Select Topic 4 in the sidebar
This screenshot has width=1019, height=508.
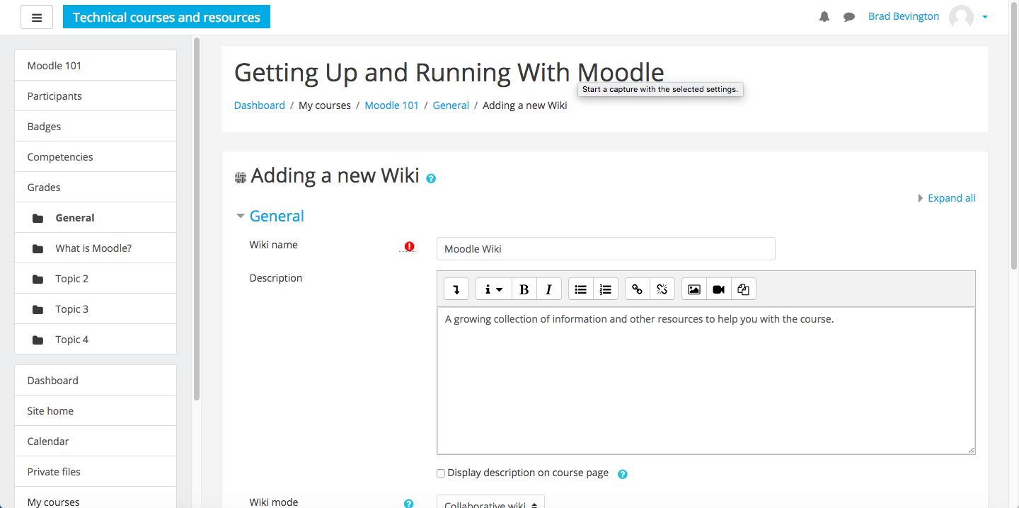pyautogui.click(x=96, y=340)
